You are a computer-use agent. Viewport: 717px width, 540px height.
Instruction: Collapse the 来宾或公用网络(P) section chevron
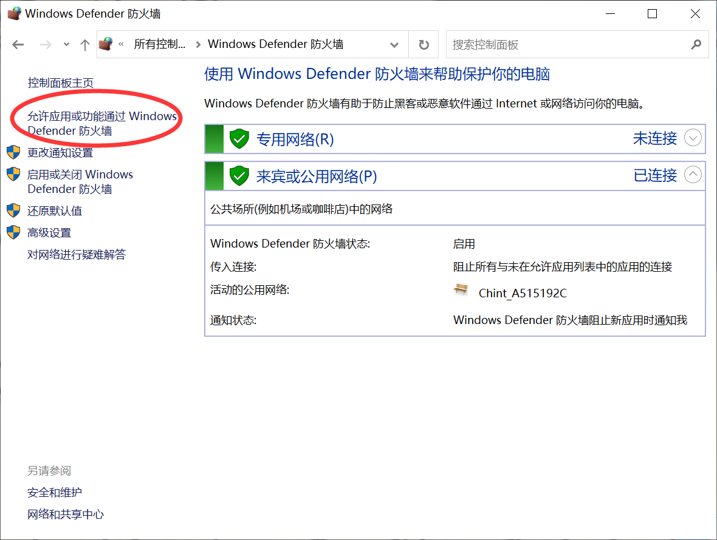(x=693, y=174)
